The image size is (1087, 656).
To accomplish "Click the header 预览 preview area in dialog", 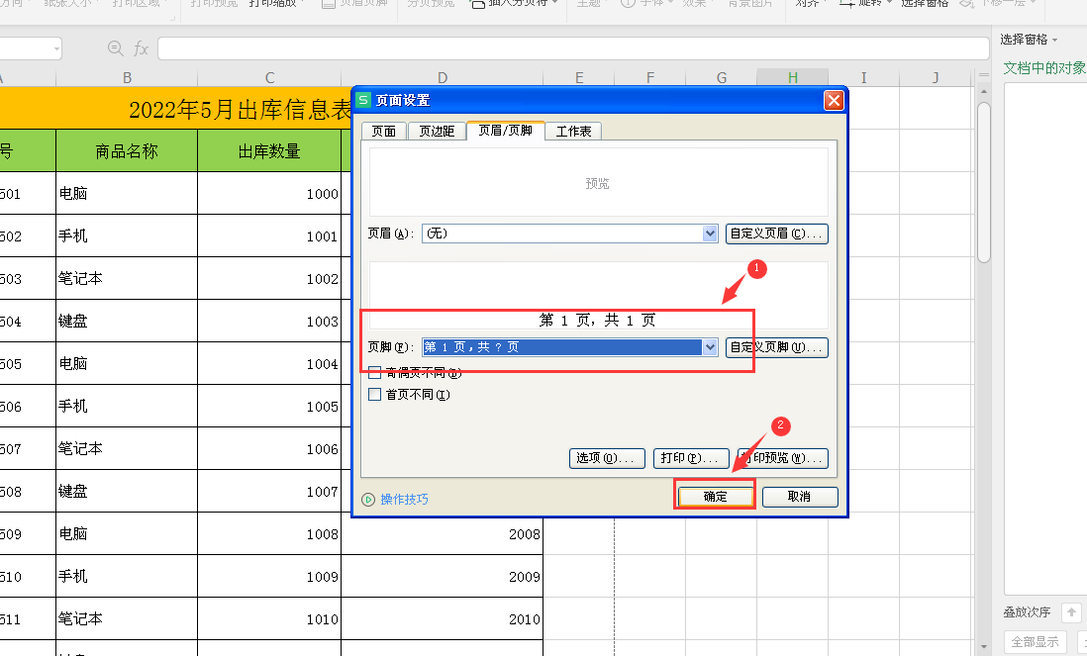I will coord(598,182).
